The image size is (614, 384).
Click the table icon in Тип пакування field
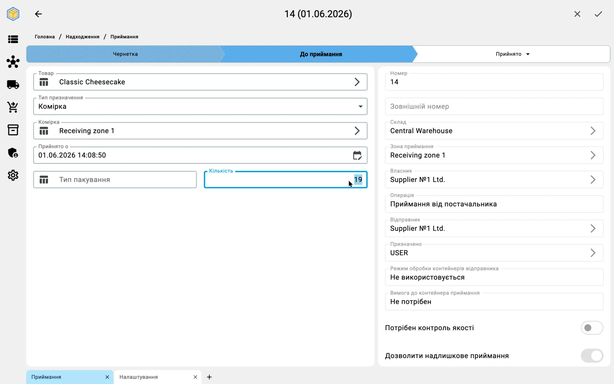pyautogui.click(x=44, y=180)
